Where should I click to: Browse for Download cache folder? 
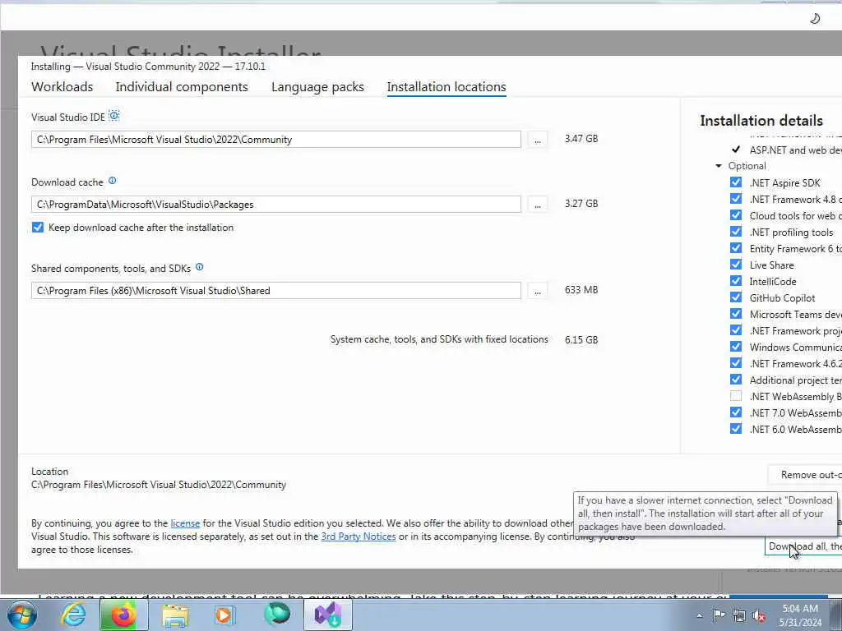(538, 205)
